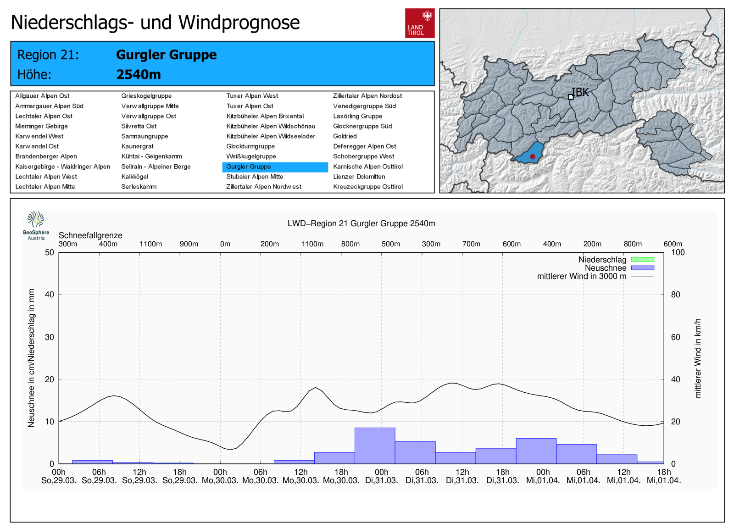Click the Land Tirol logo
This screenshot has height=529, width=734.
419,23
